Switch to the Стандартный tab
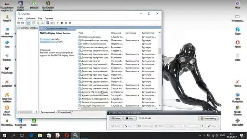This screenshot has width=247, height=139. (64, 112)
